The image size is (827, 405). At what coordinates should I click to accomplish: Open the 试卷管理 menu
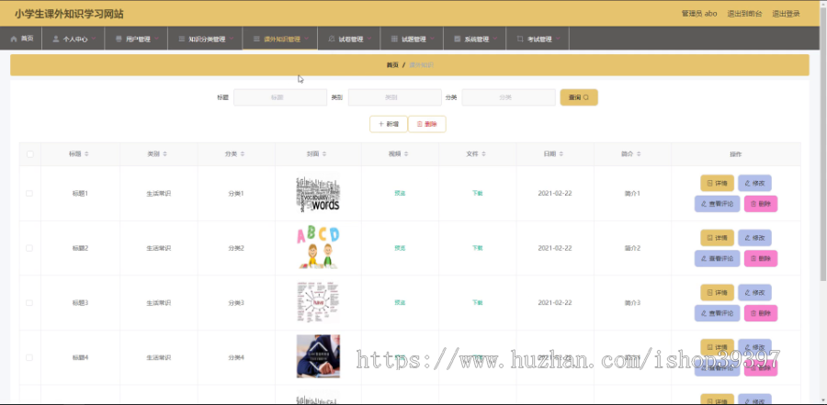click(349, 39)
